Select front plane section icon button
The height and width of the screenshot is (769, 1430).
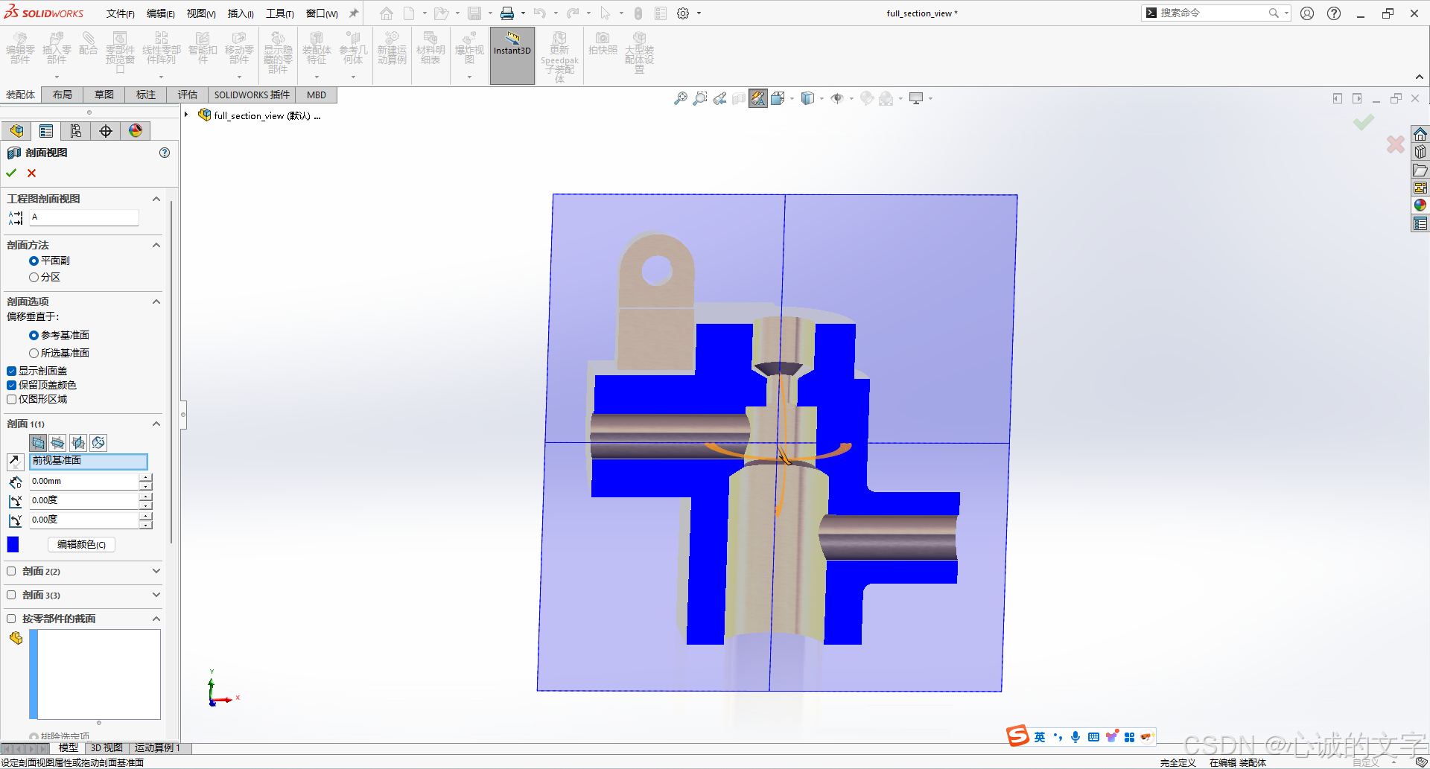tap(38, 443)
